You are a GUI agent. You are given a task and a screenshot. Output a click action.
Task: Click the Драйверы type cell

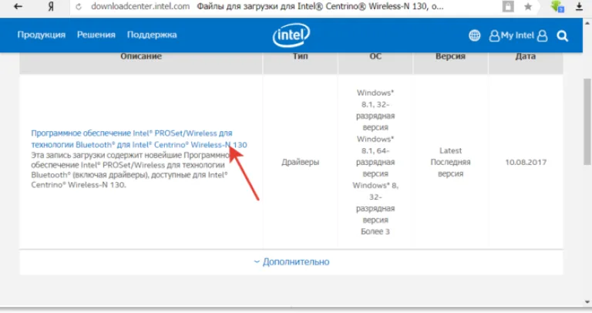click(x=300, y=162)
